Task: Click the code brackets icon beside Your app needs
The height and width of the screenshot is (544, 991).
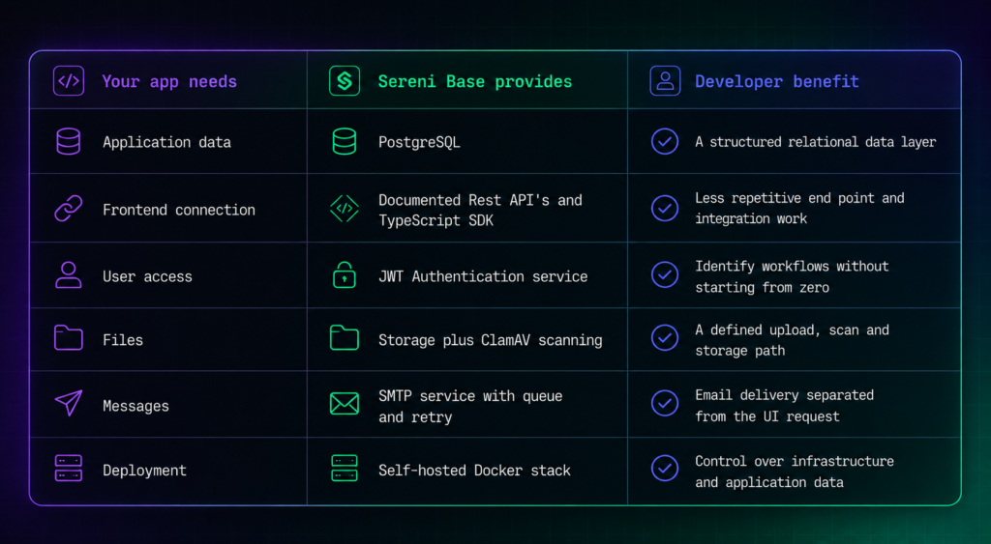Action: (x=69, y=81)
